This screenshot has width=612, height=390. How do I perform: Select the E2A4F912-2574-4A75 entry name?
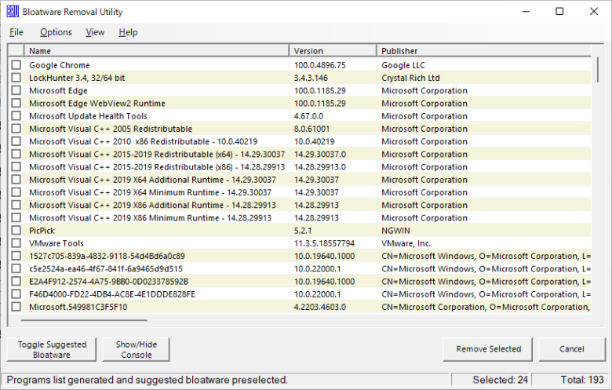point(108,282)
